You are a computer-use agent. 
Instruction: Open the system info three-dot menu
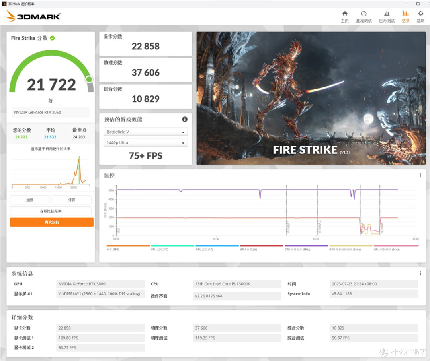tap(420, 273)
